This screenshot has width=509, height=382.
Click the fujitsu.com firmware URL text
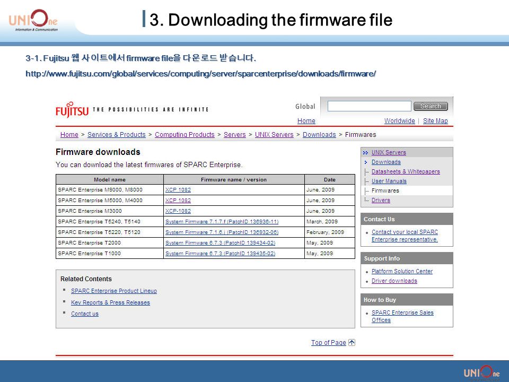[200, 74]
